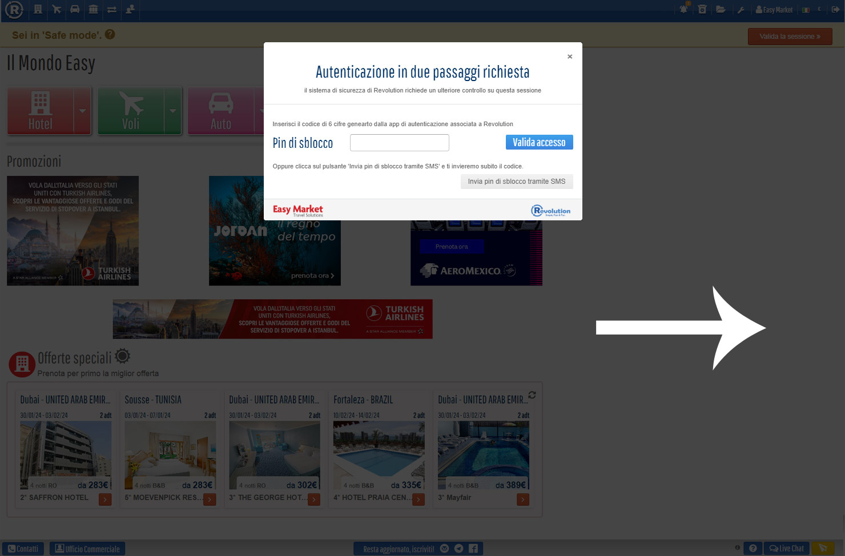This screenshot has height=556, width=845.
Task: Click the hotel building icon in top toolbar
Action: coord(38,9)
